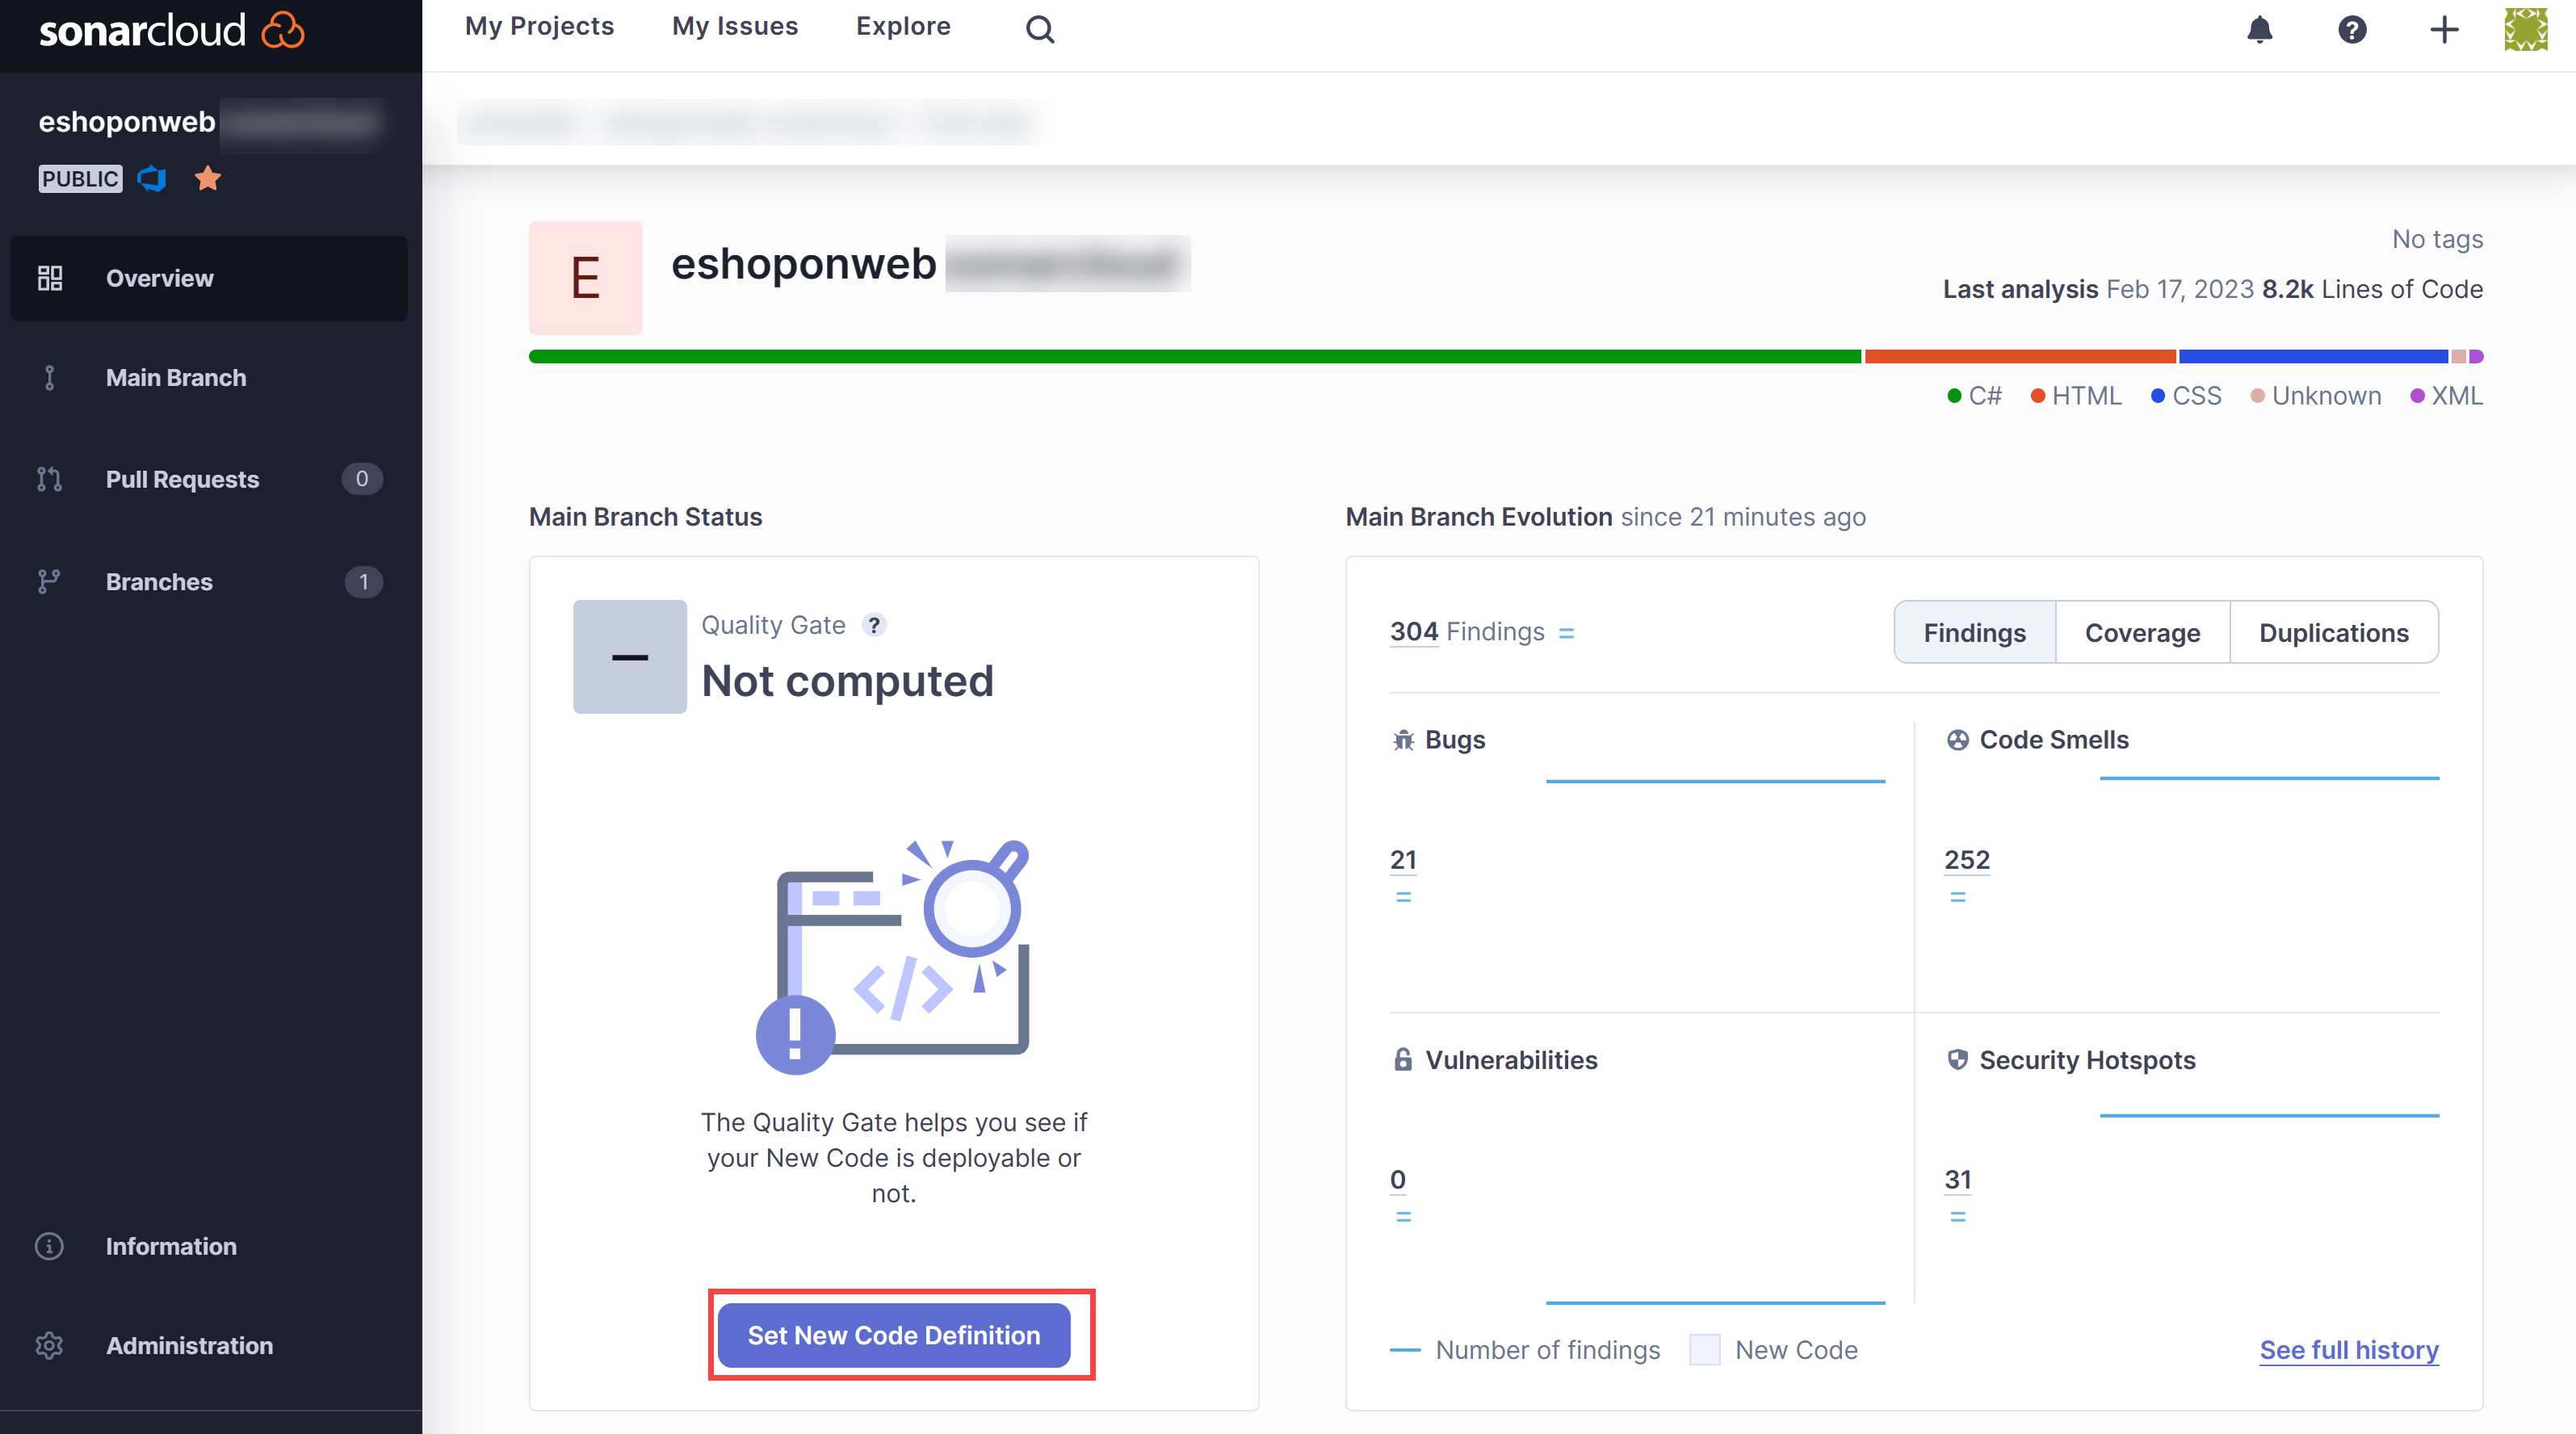Click the Bugs bug icon
This screenshot has height=1434, width=2576.
point(1403,740)
